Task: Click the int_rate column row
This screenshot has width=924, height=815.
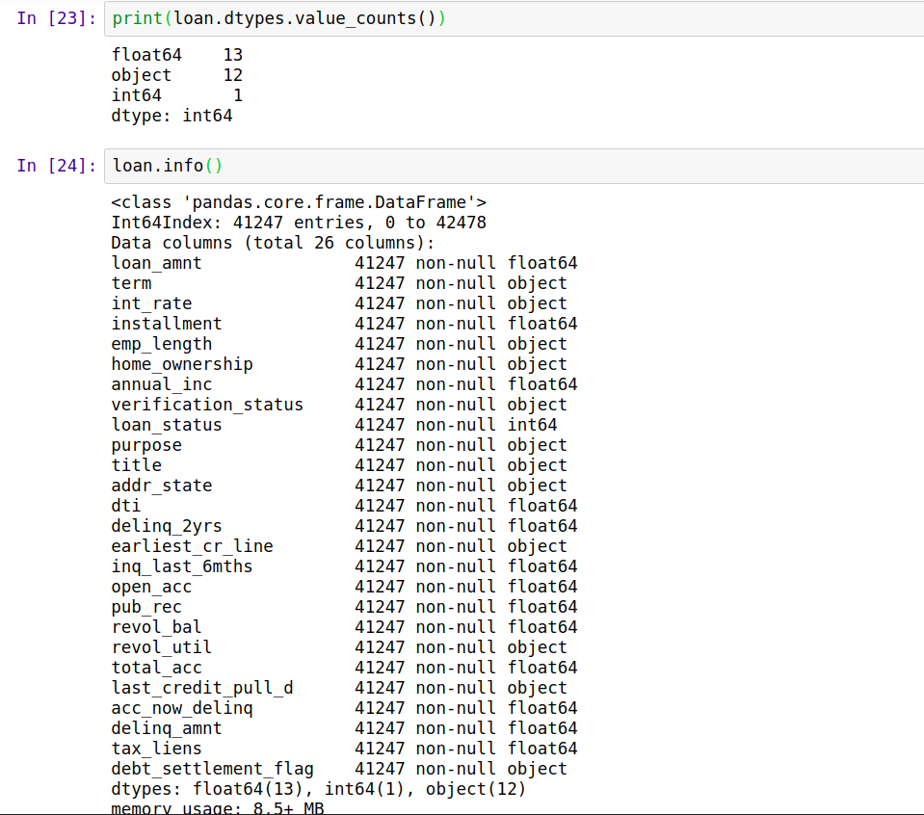Action: point(339,303)
